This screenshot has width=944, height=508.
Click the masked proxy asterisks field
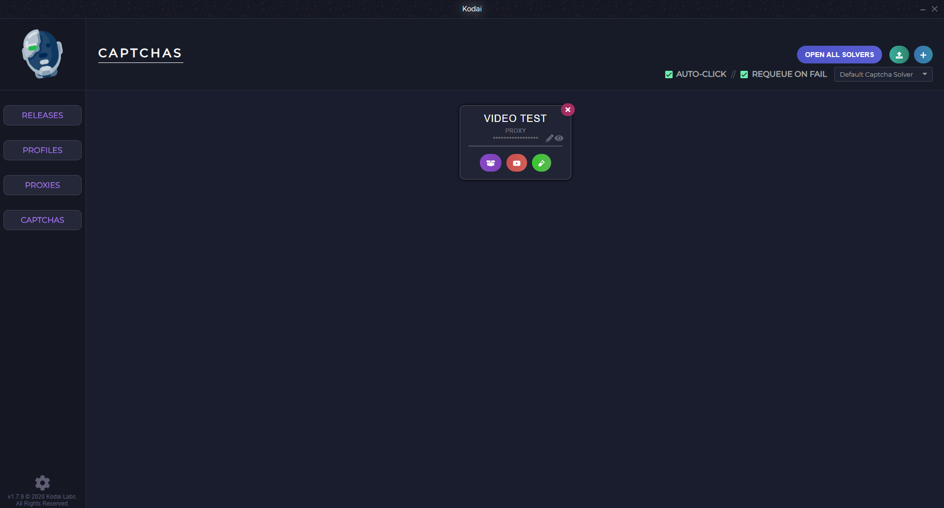pyautogui.click(x=515, y=138)
